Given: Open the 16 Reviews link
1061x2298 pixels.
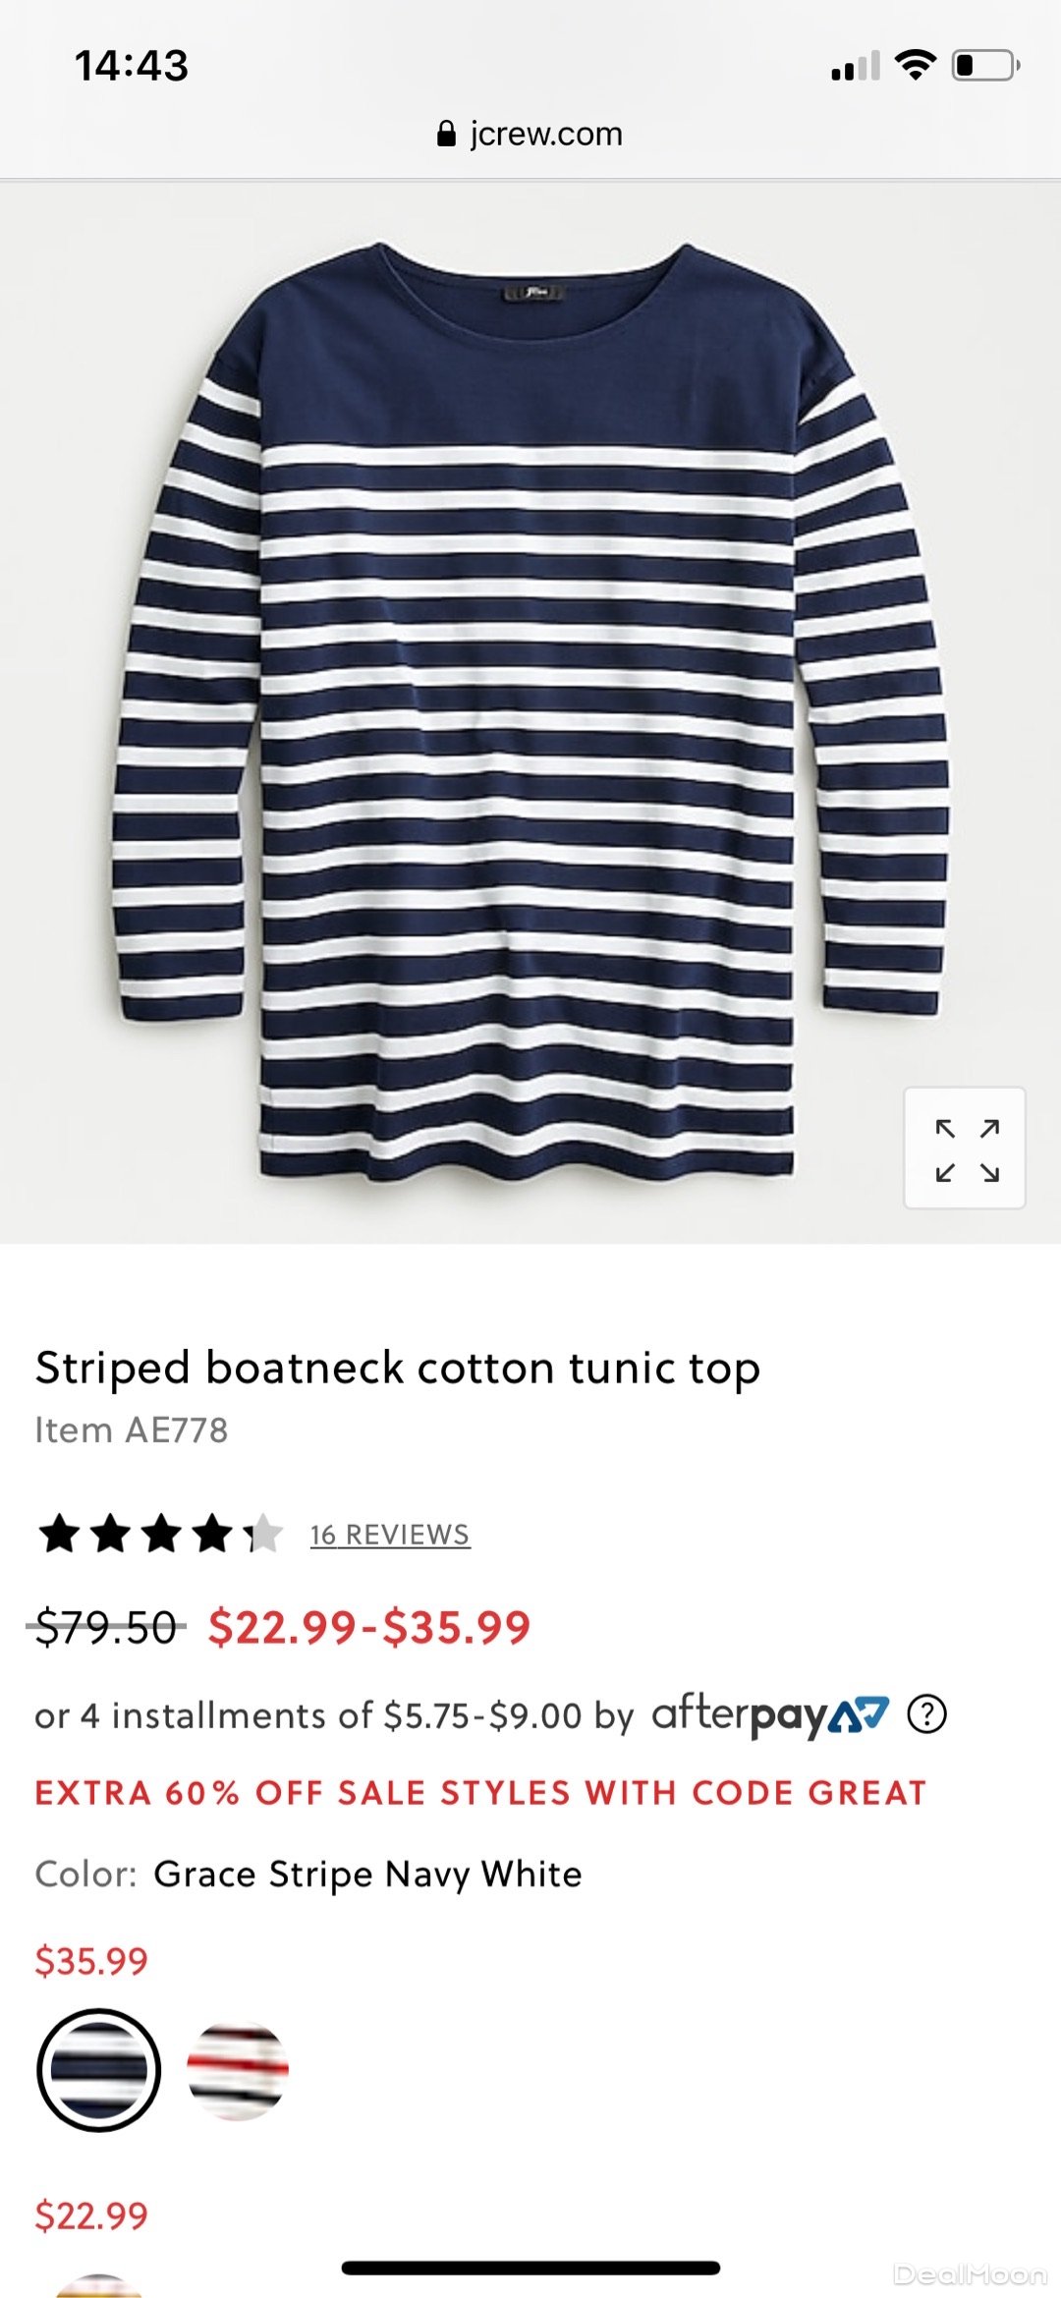Looking at the screenshot, I should pos(390,1535).
